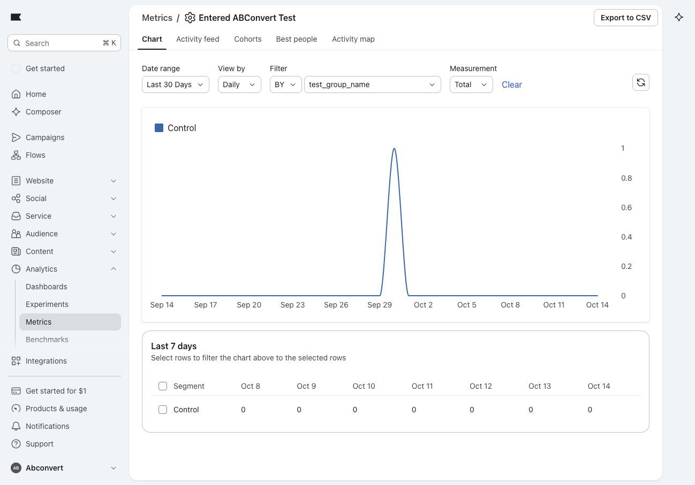Click the Get started for $1 card icon
This screenshot has height=485, width=695.
pos(16,391)
